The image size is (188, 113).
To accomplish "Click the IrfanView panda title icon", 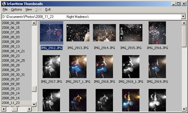I will 4,4.
